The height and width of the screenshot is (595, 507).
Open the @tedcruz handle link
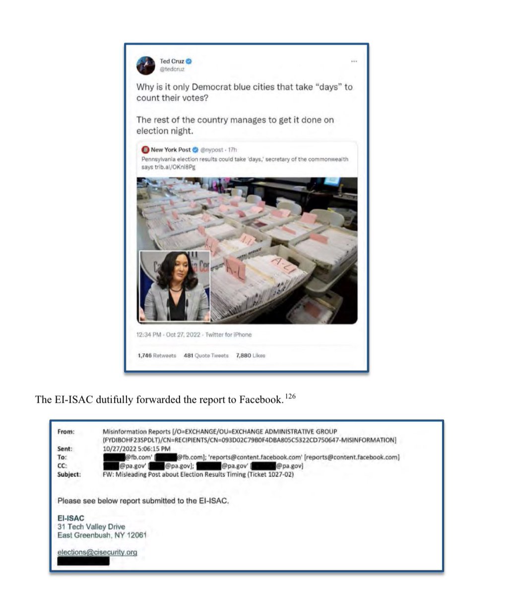(x=172, y=69)
